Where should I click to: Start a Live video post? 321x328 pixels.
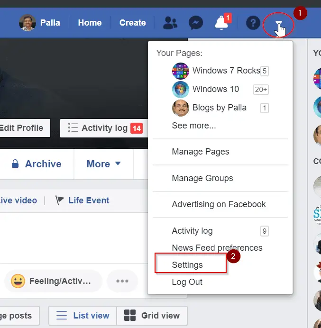18,200
